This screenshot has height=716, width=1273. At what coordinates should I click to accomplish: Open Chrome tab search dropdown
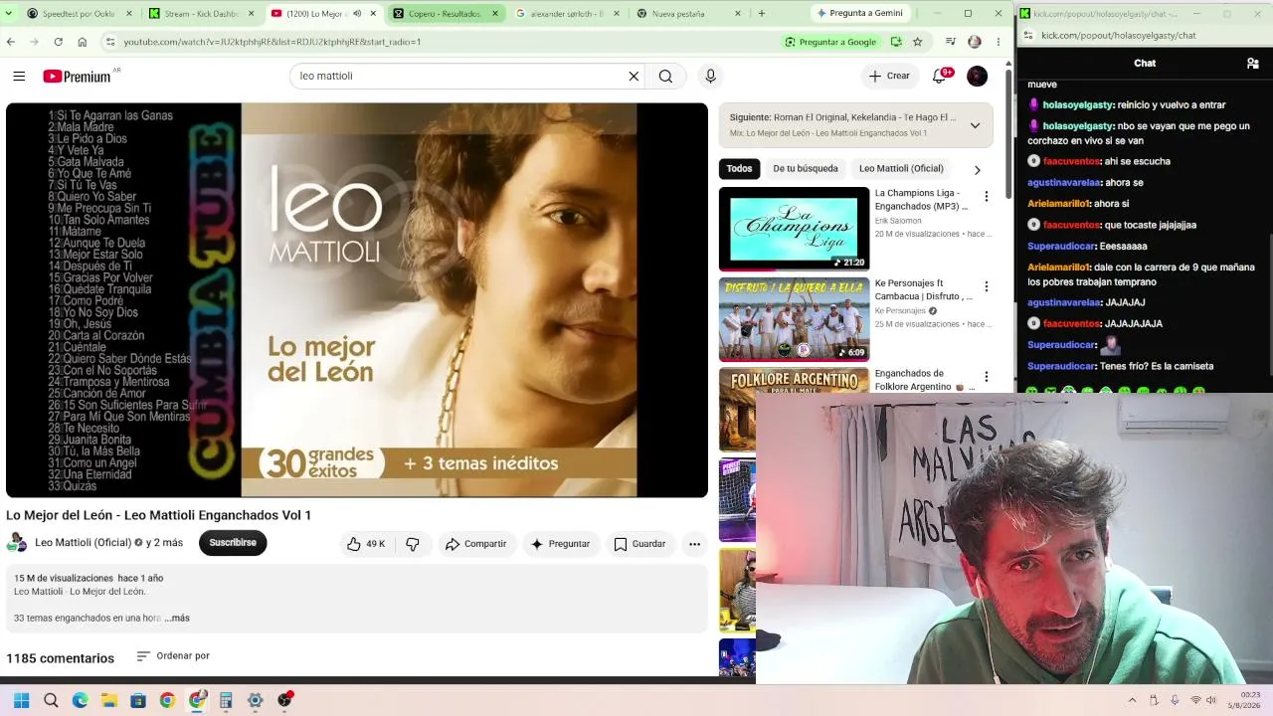(10, 14)
